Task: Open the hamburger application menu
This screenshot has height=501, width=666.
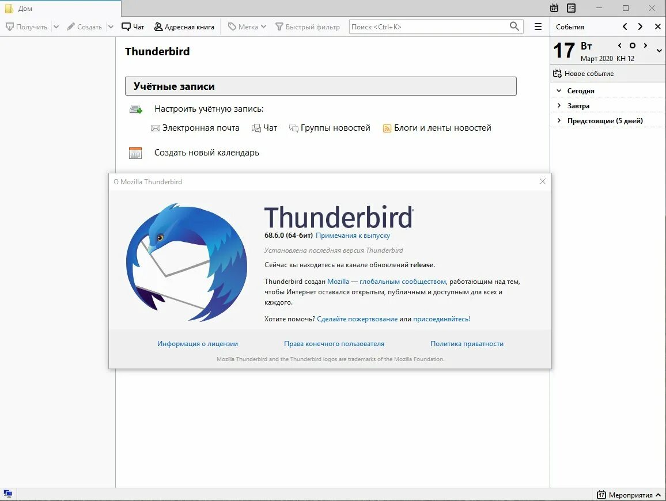Action: click(538, 26)
